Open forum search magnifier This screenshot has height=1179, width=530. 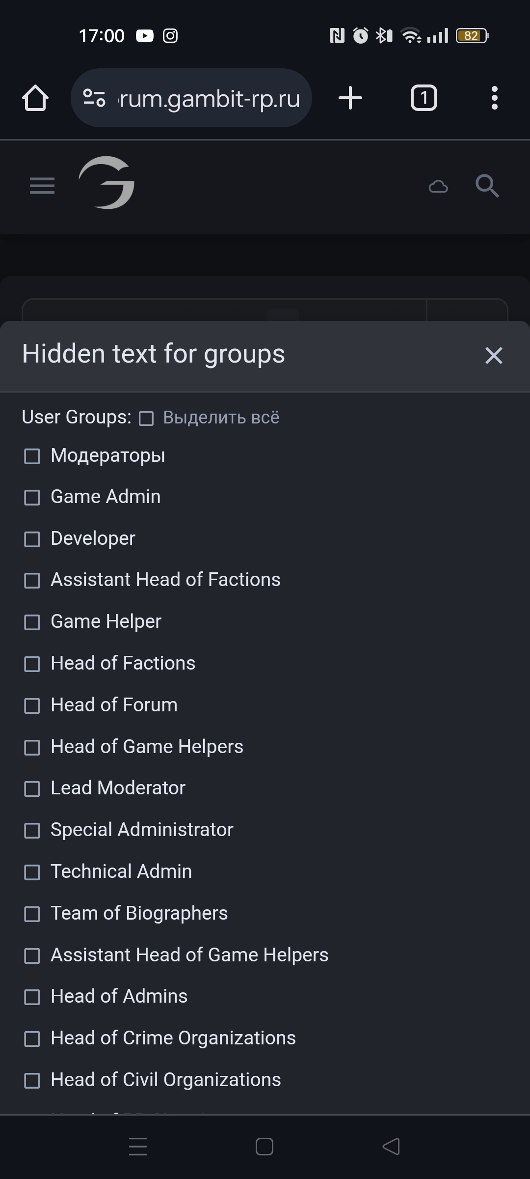click(487, 186)
